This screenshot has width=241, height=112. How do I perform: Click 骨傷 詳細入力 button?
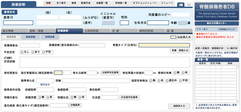tap(180, 50)
